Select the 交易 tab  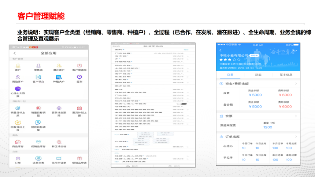point(230,75)
